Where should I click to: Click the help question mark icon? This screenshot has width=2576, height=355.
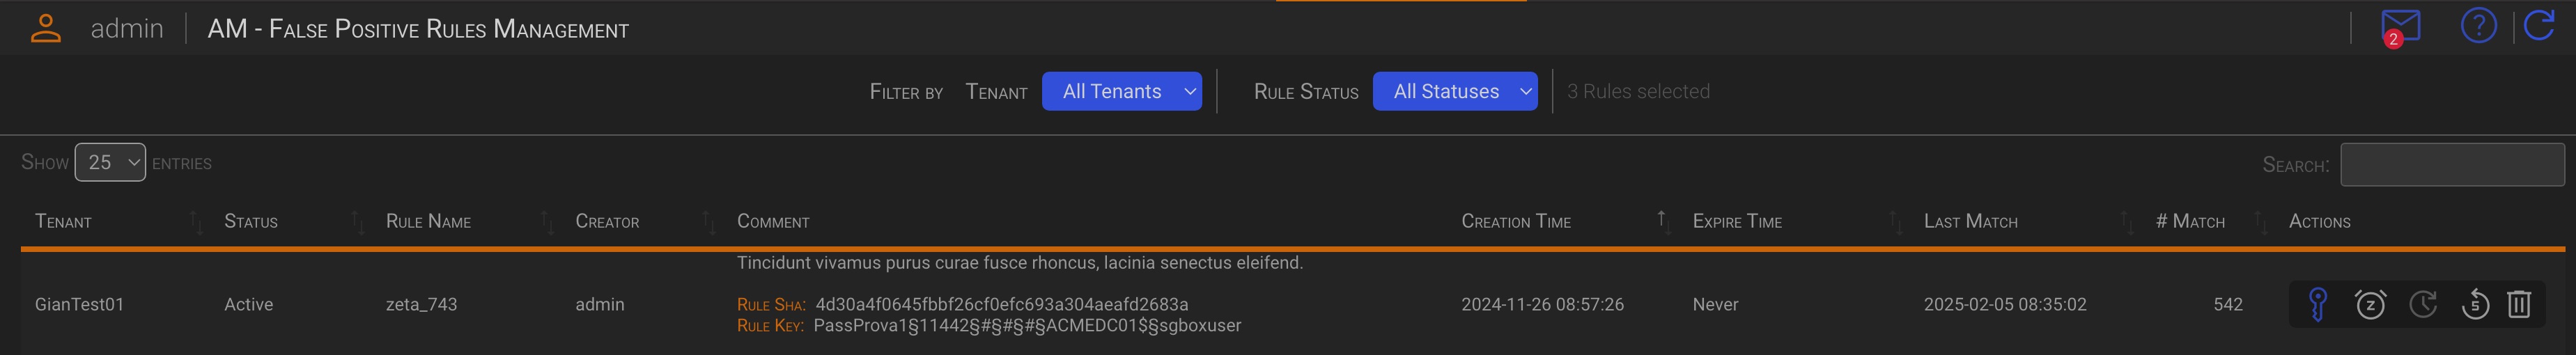tap(2478, 26)
